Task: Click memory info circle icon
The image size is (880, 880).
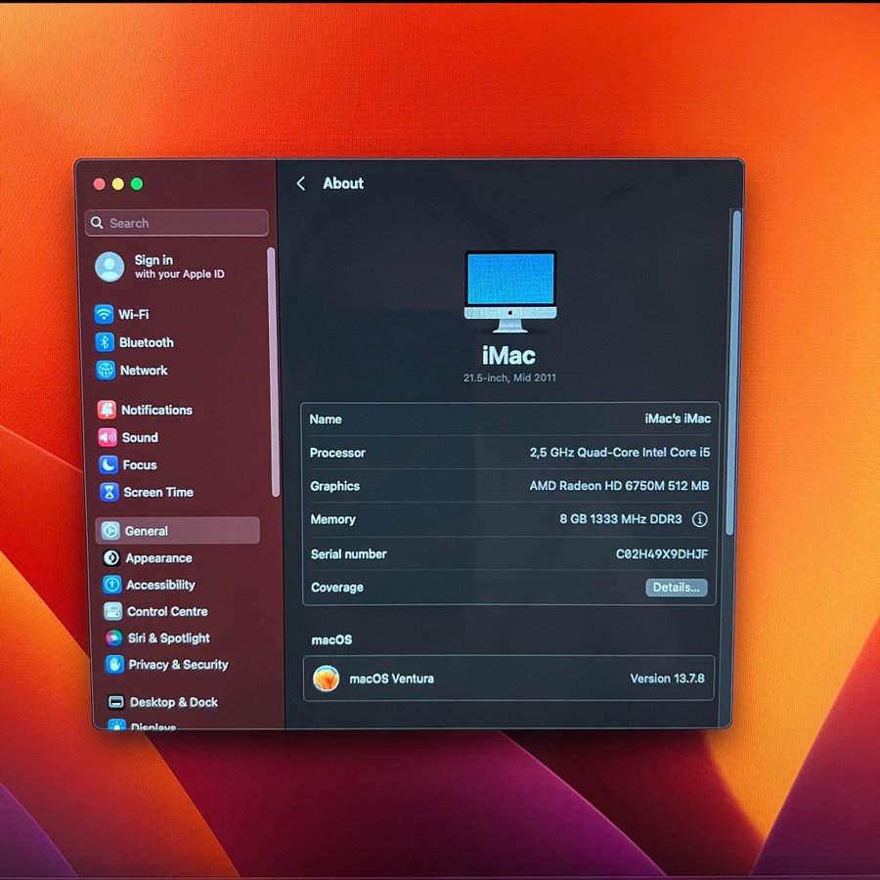Action: click(x=699, y=519)
